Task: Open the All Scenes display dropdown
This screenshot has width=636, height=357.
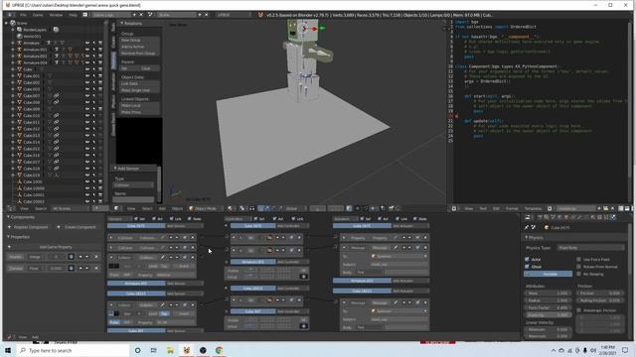Action: [x=70, y=208]
